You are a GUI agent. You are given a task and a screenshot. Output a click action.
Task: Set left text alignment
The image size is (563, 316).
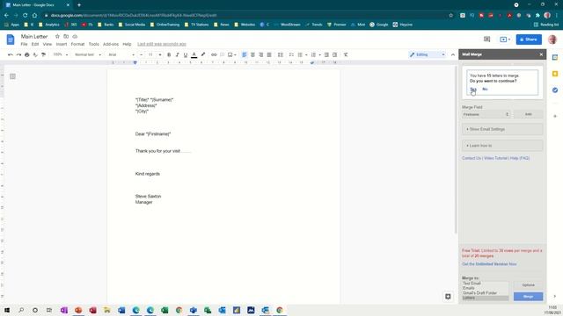click(245, 54)
